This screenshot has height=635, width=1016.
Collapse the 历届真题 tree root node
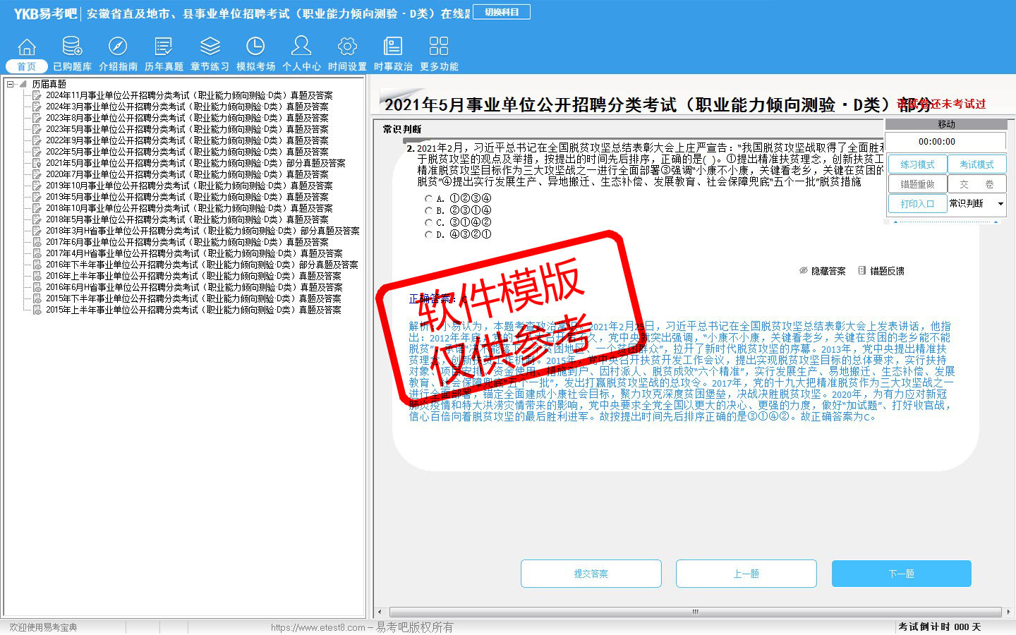[x=11, y=84]
